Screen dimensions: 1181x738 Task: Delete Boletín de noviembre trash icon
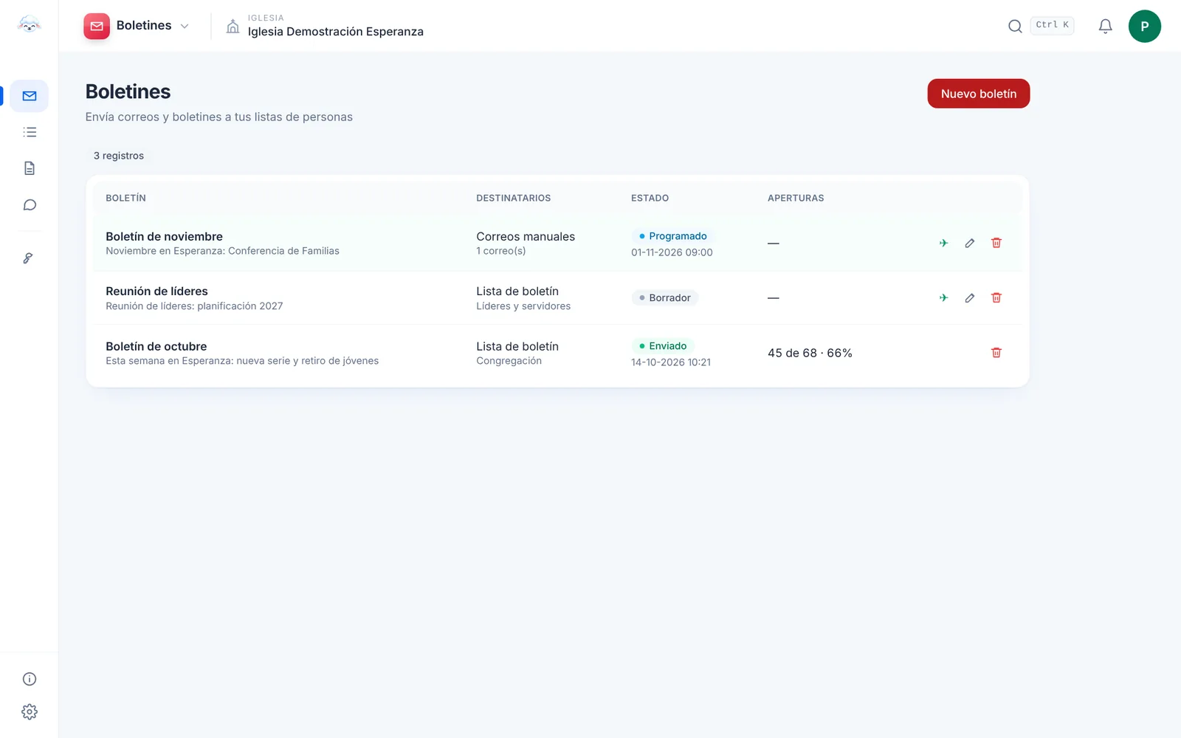[996, 243]
